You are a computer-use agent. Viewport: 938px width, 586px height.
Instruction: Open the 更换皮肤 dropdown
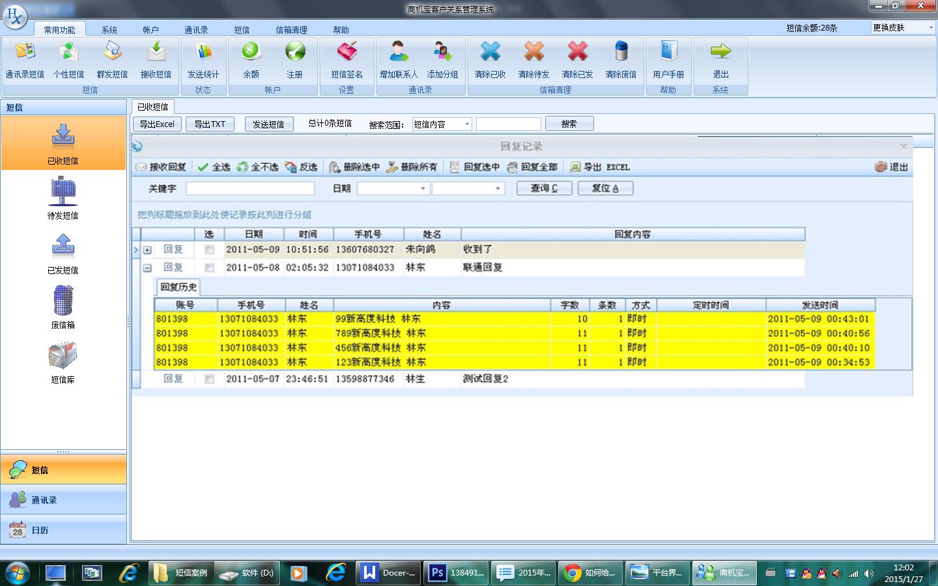[x=930, y=28]
